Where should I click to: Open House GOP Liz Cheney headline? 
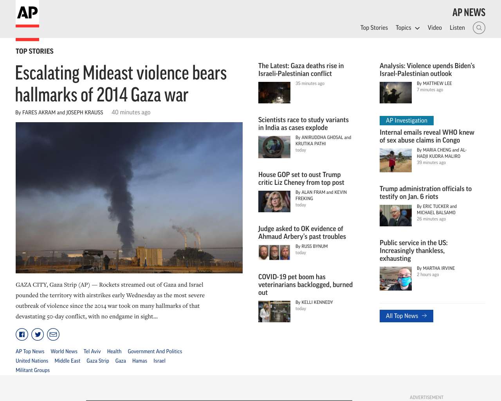[x=301, y=179]
